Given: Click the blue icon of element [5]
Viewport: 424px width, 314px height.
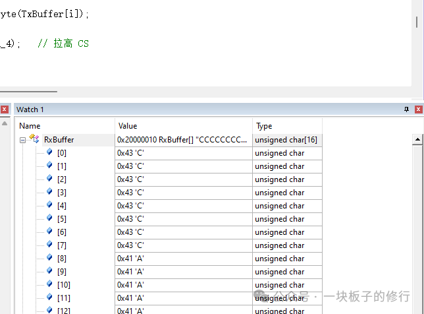Looking at the screenshot, I should 49,218.
